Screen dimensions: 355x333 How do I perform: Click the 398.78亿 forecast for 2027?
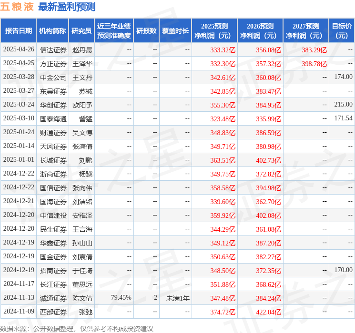point(314,63)
